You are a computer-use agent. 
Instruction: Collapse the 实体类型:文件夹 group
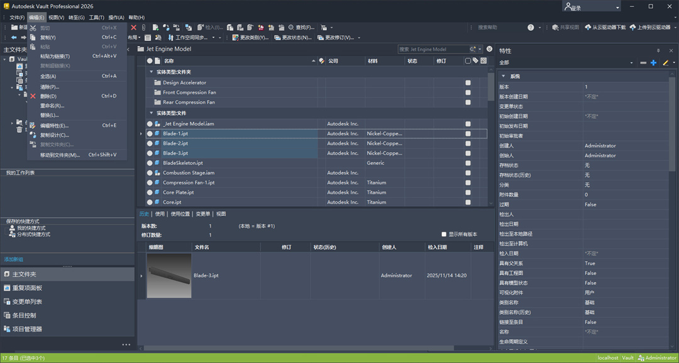[152, 72]
